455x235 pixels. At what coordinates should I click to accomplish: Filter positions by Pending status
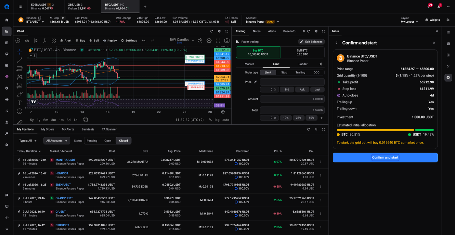pyautogui.click(x=92, y=141)
